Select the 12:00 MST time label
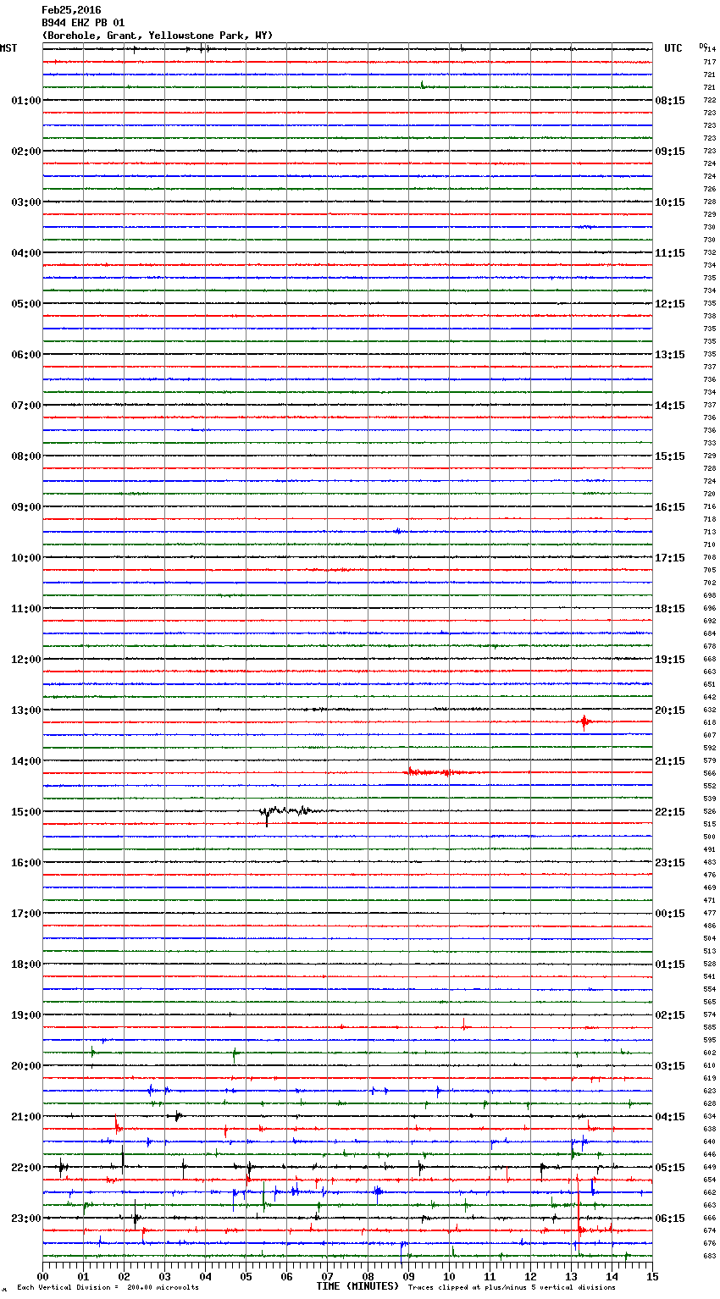The height and width of the screenshot is (1299, 720). pyautogui.click(x=26, y=660)
